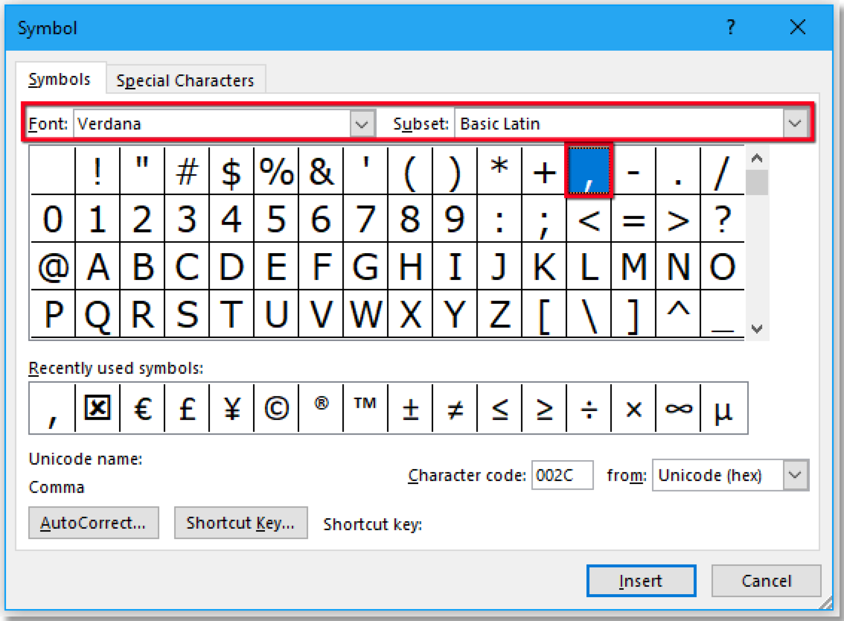
Task: Open the Unicode (hex) from dropdown
Action: (795, 475)
